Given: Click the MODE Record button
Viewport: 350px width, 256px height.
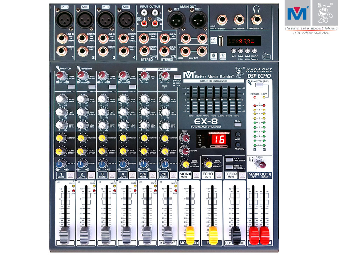Looking at the screenshot, I should pyautogui.click(x=254, y=51).
